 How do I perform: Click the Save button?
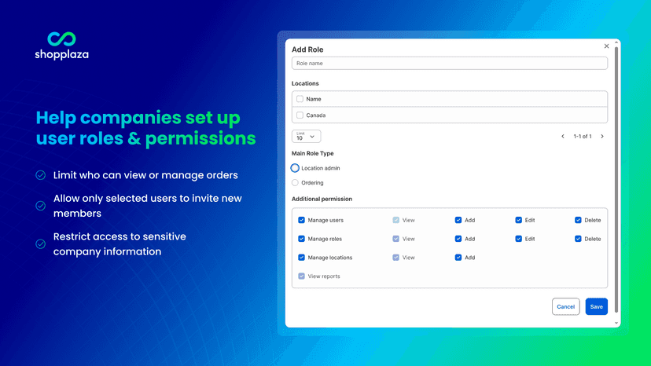pos(596,306)
